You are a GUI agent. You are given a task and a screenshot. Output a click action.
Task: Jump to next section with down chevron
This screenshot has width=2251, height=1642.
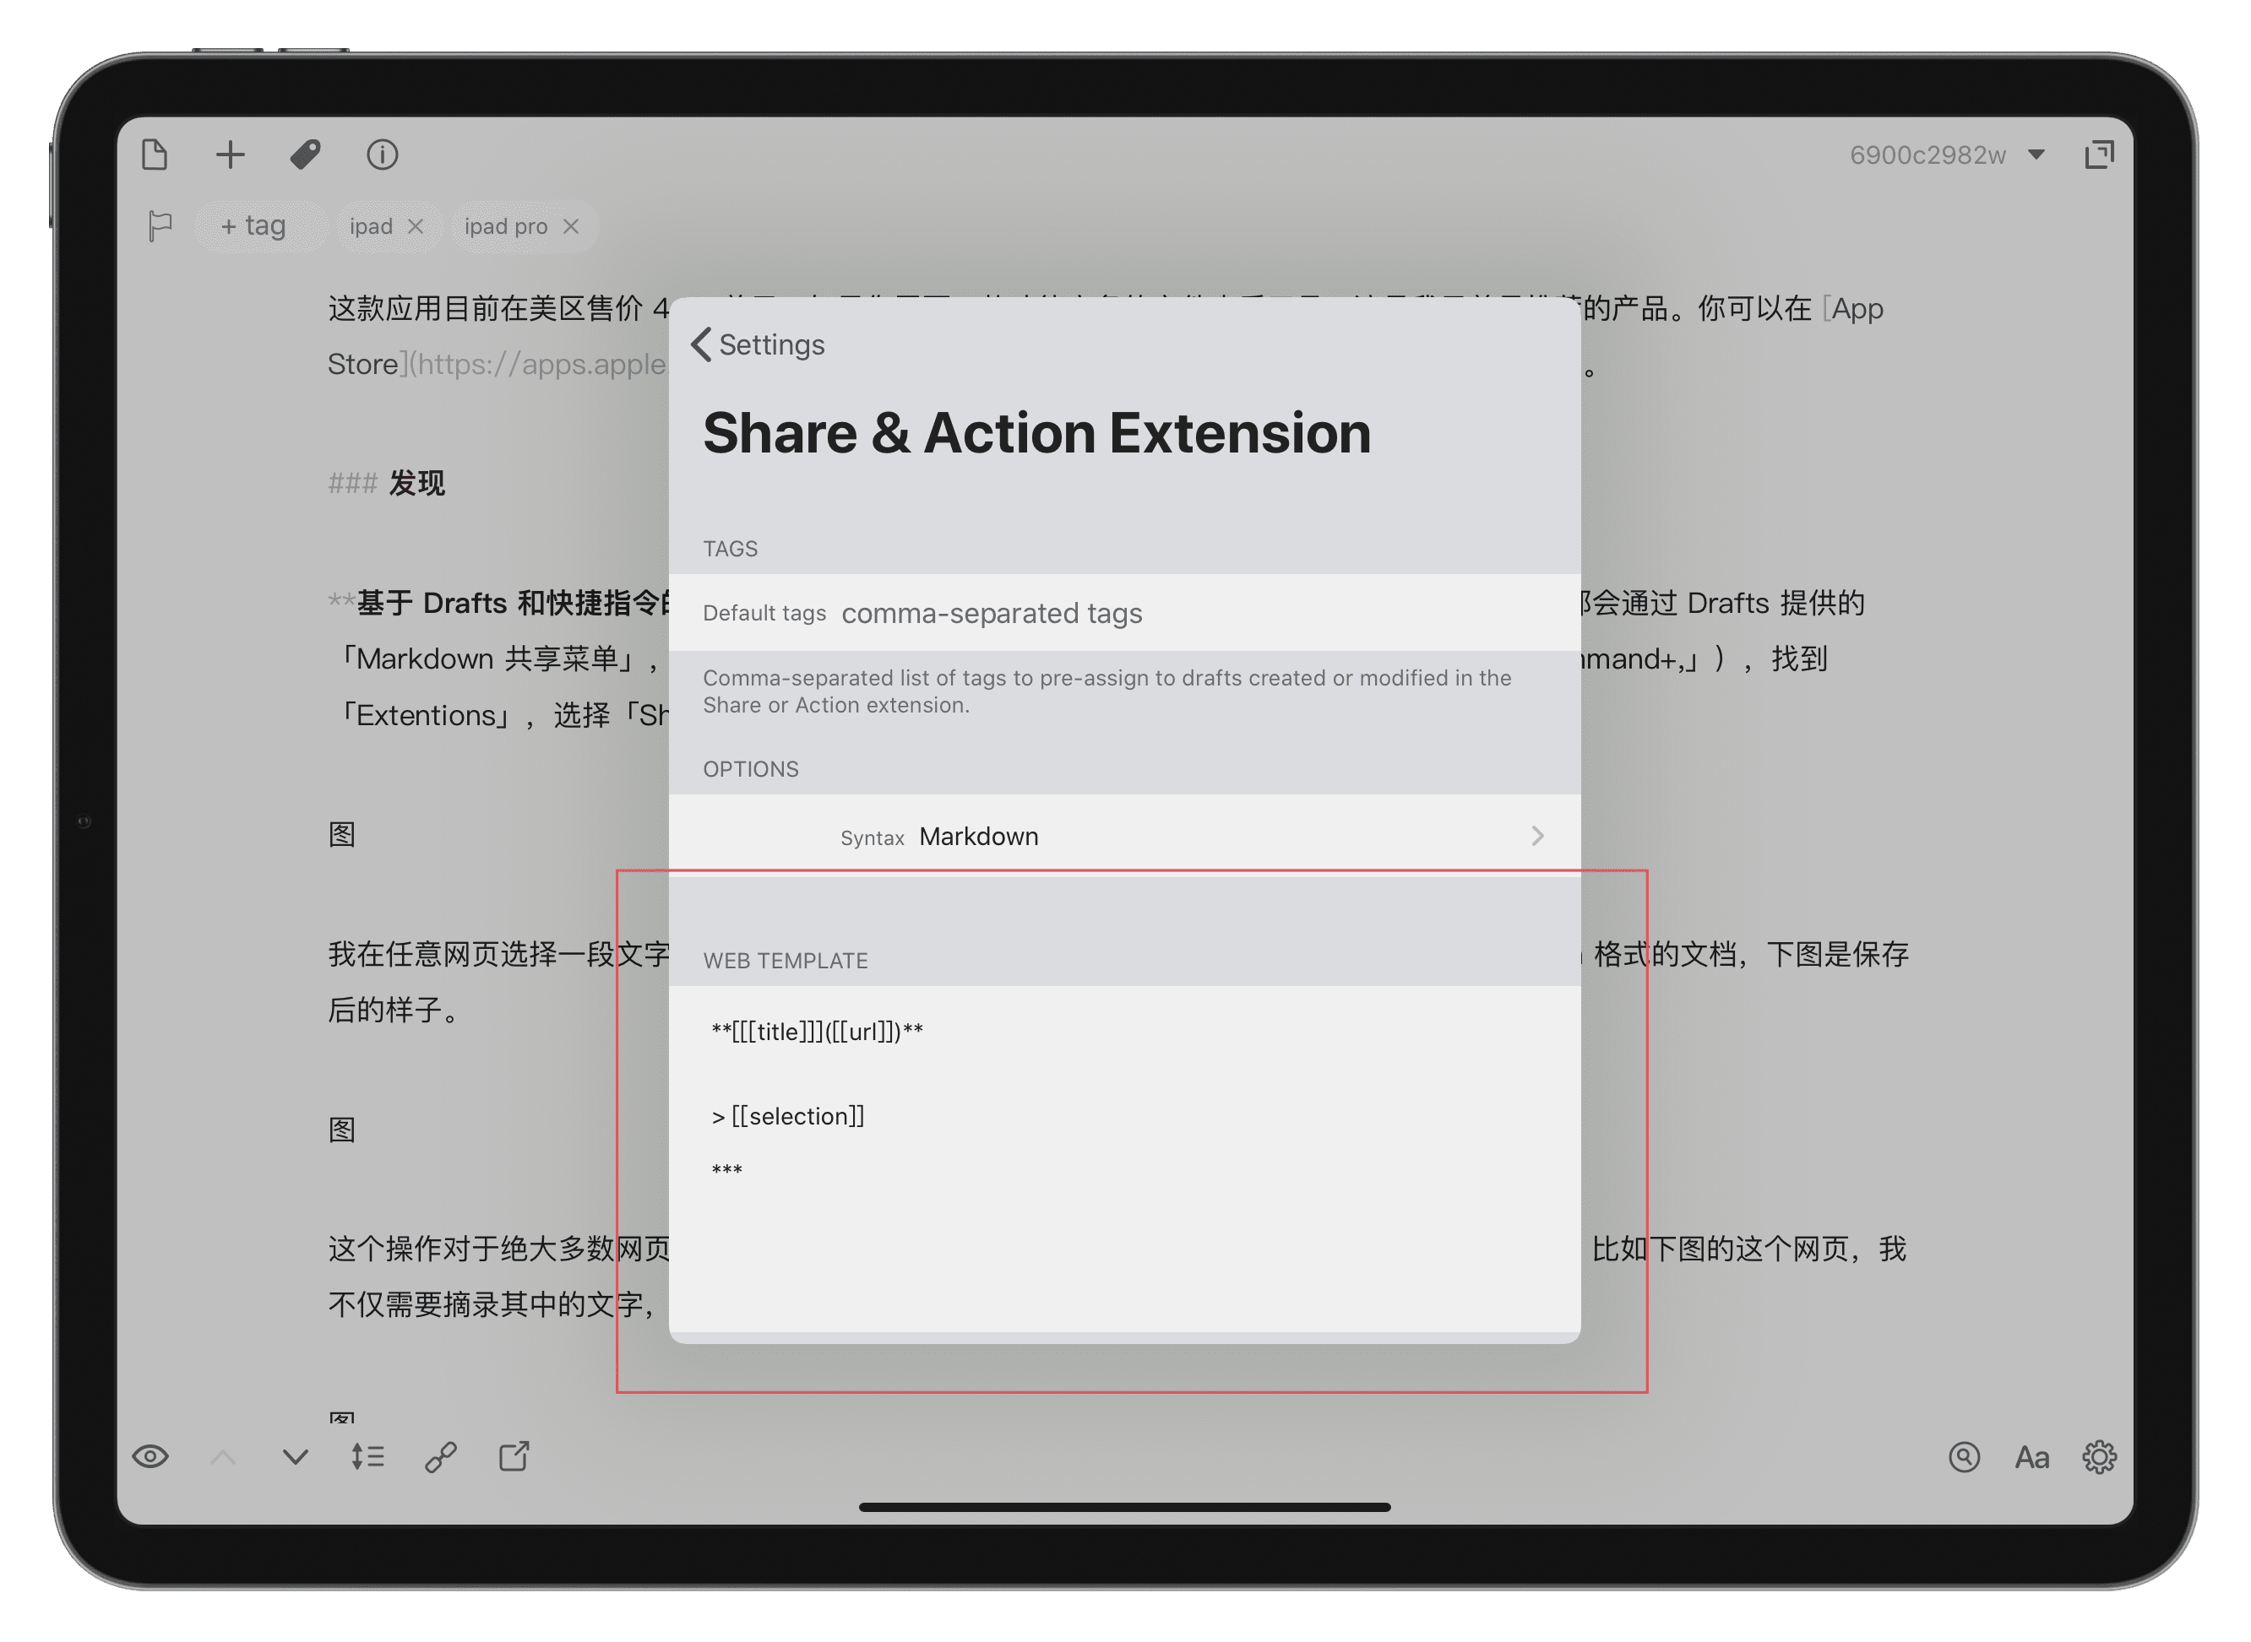point(296,1457)
